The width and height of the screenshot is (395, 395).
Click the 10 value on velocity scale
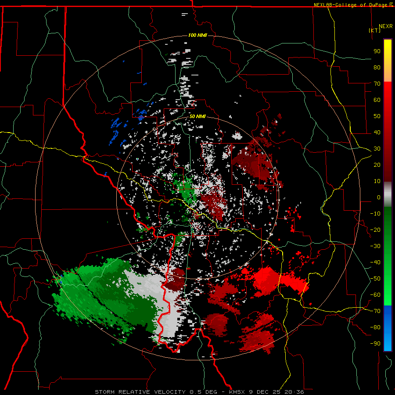tap(377, 181)
